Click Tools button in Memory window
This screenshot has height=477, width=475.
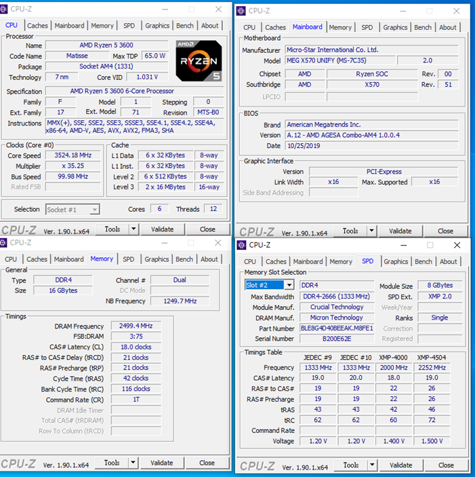pyautogui.click(x=112, y=463)
